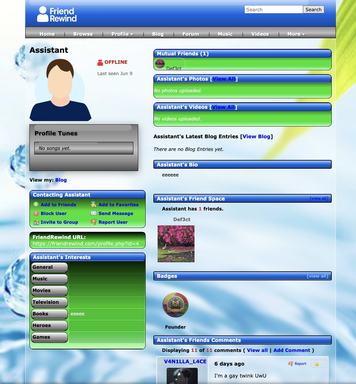This screenshot has height=384, width=356.
Task: Click the 'No songs yet.' playlist box
Action: [84, 148]
